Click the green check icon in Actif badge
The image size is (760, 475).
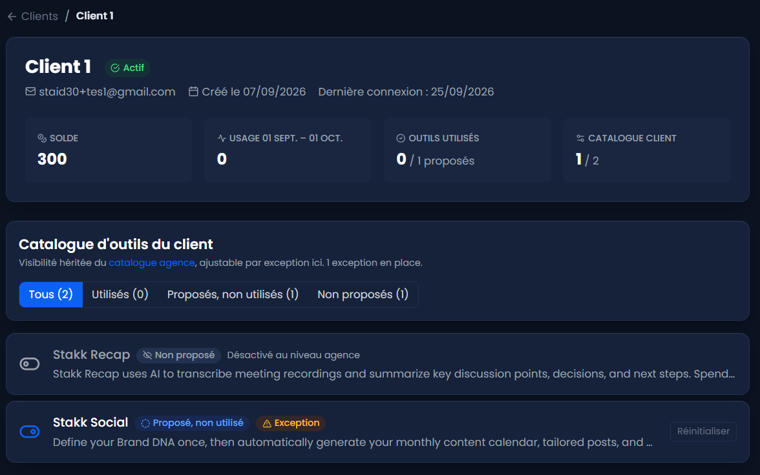[x=115, y=68]
